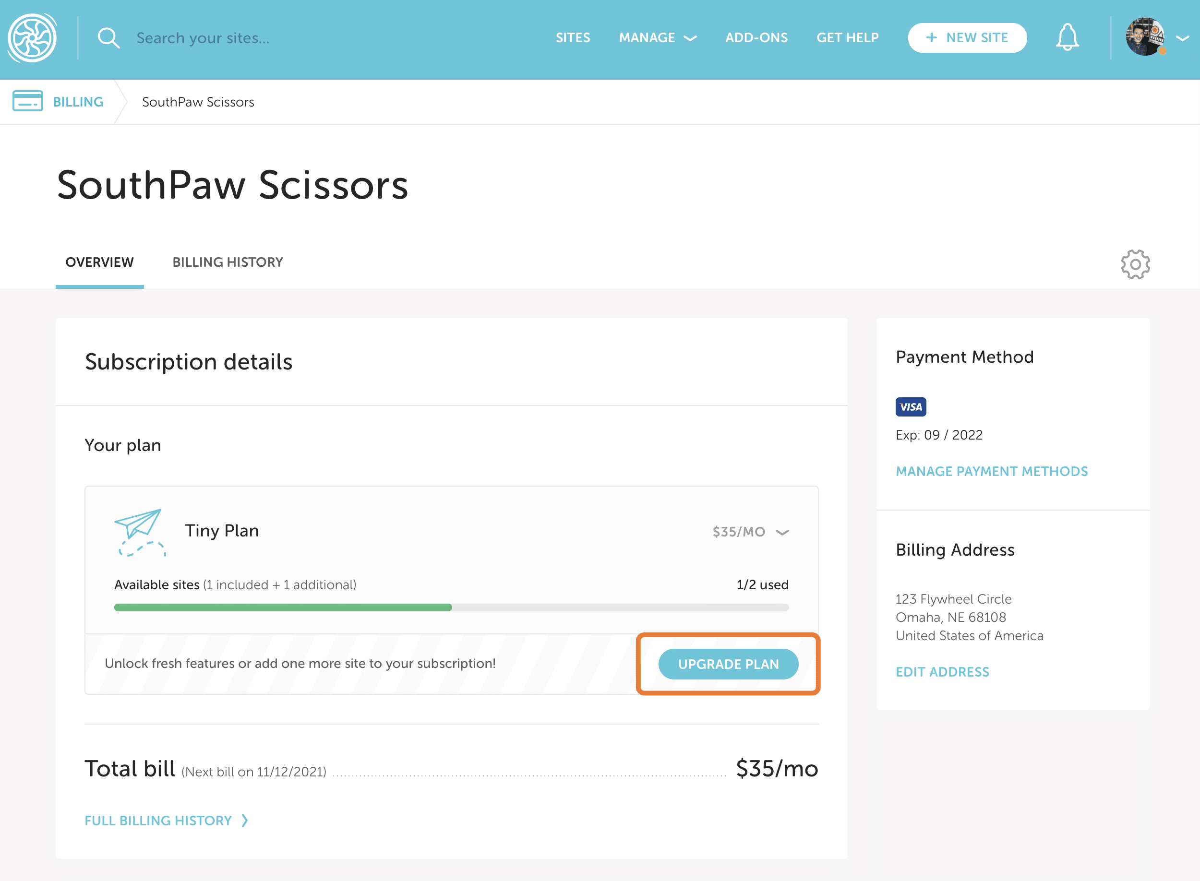Click the New Site button
Screen dimensions: 1200x881
tap(967, 38)
